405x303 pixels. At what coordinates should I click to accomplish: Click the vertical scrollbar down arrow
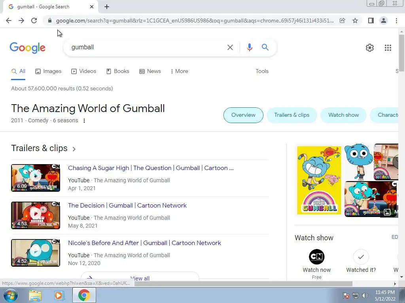401,277
